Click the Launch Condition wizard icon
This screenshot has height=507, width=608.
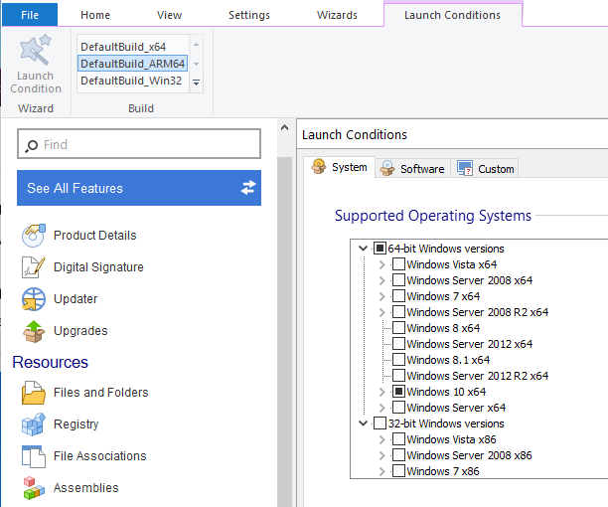click(36, 52)
